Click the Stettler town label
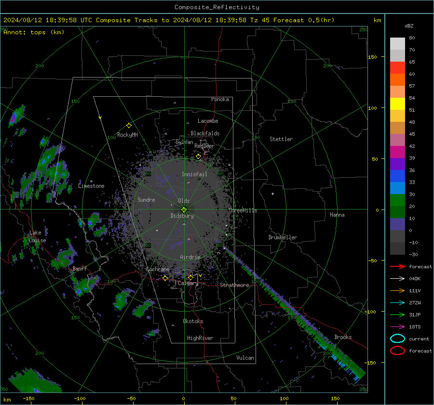The image size is (434, 405). [x=281, y=139]
